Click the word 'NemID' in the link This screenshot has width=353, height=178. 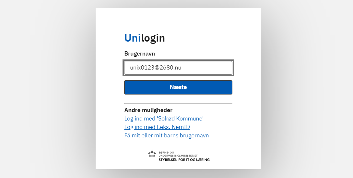[x=181, y=127]
